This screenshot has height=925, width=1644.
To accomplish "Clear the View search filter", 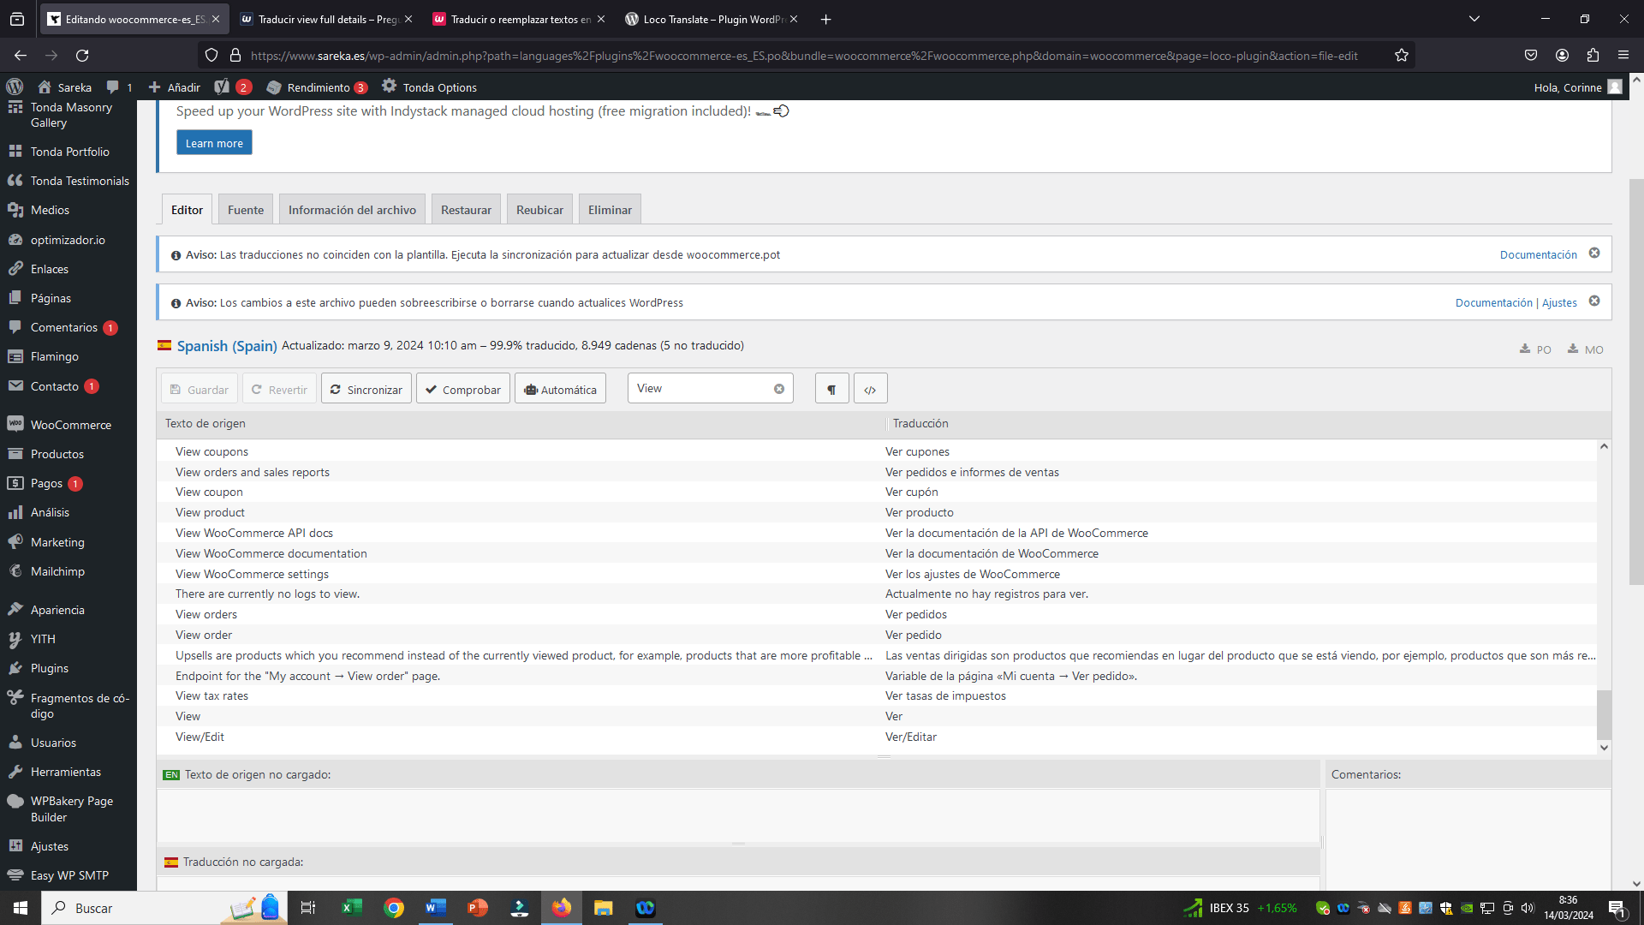I will click(779, 389).
